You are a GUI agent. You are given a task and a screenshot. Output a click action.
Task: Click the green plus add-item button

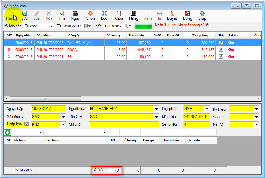[x=8, y=132]
